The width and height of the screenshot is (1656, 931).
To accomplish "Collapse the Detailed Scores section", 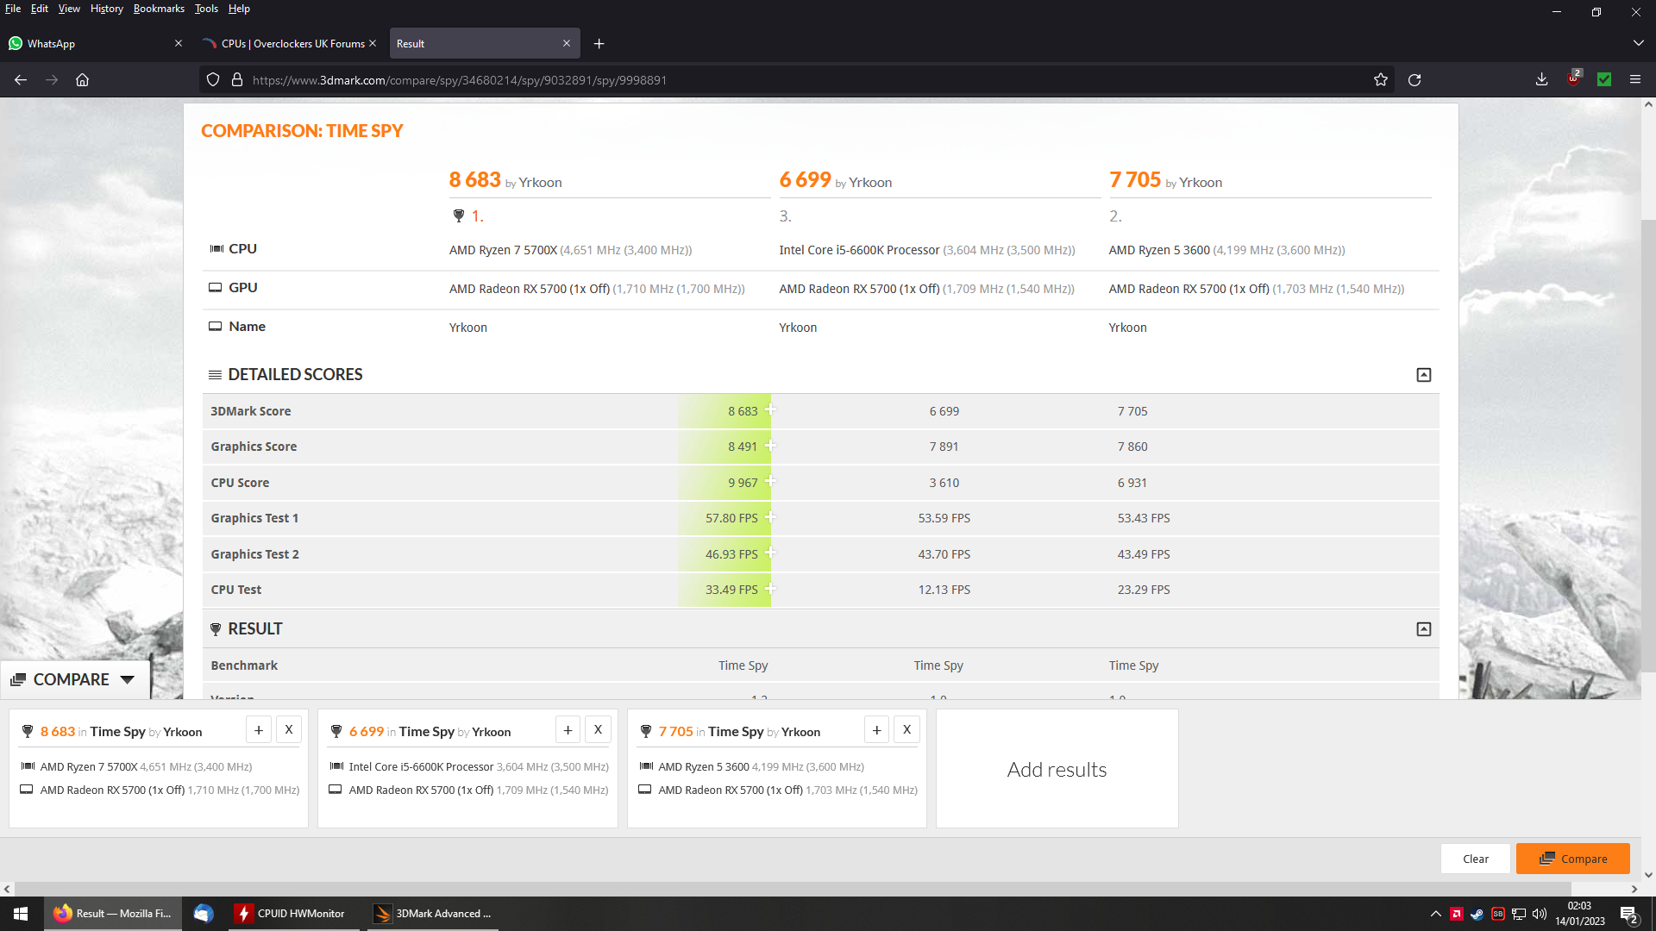I will (1423, 375).
